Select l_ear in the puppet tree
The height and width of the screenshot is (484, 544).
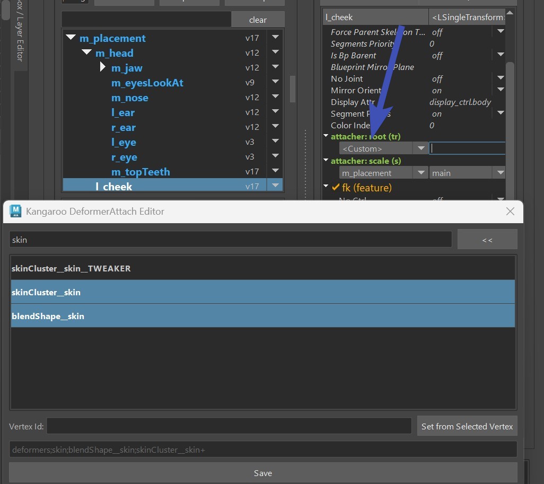click(123, 112)
